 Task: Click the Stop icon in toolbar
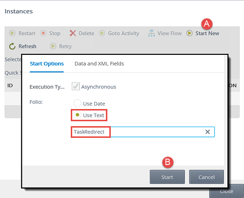coord(43,33)
